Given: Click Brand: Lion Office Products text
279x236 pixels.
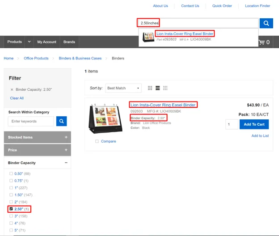Looking at the screenshot, I should [x=151, y=123].
